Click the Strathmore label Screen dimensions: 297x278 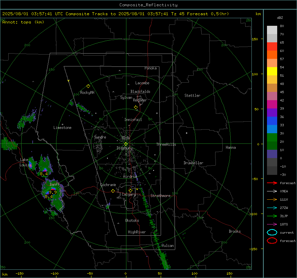(160, 196)
